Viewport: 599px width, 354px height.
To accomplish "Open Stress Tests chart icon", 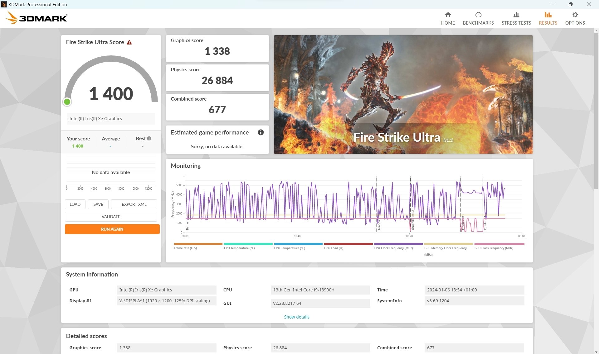I will point(516,15).
